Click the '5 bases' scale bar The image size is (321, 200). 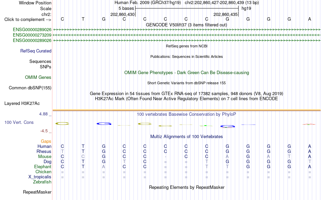[x=187, y=8]
